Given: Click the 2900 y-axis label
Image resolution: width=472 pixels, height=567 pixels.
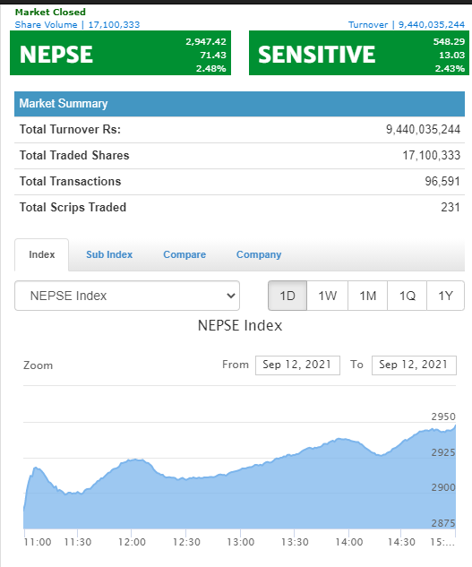Looking at the screenshot, I should pyautogui.click(x=443, y=487).
